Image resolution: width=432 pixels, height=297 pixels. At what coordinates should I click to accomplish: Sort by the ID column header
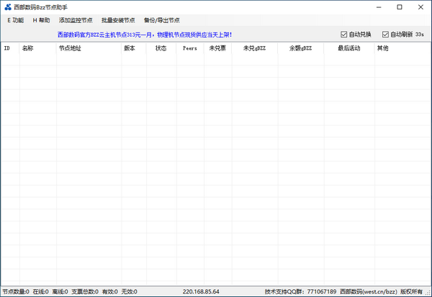(7, 48)
